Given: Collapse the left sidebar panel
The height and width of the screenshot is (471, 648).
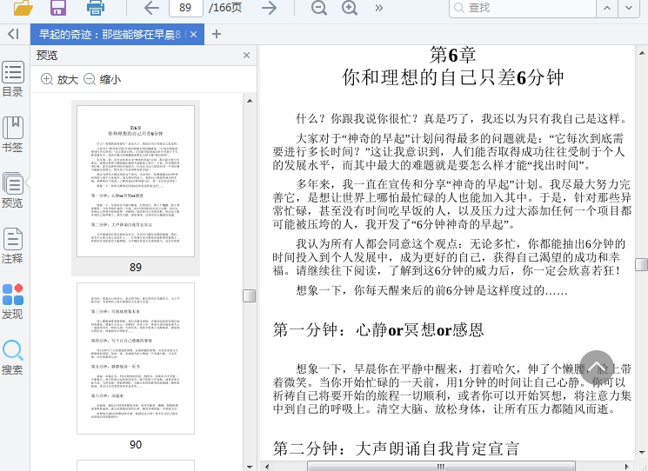Looking at the screenshot, I should (13, 34).
